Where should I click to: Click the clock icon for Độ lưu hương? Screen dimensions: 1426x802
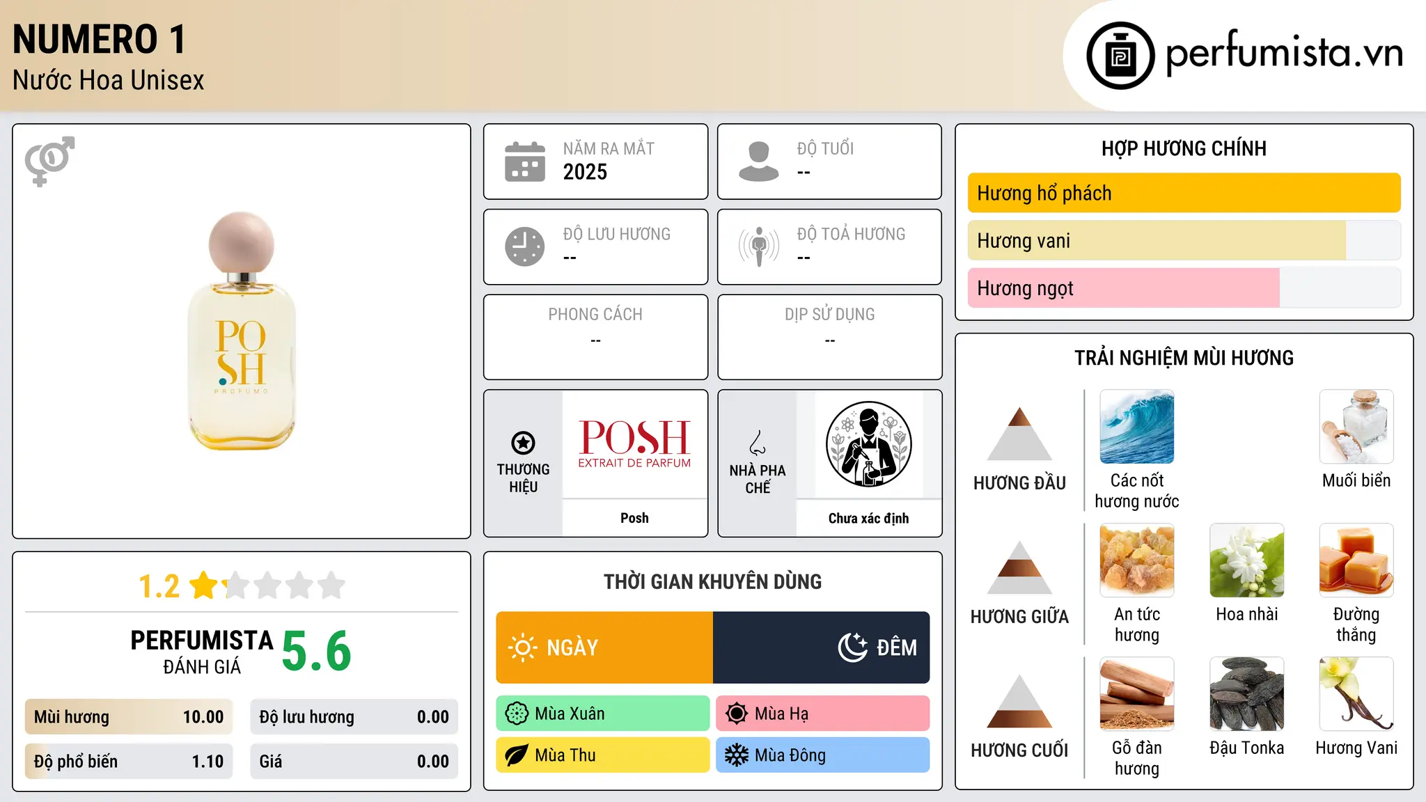pyautogui.click(x=525, y=246)
